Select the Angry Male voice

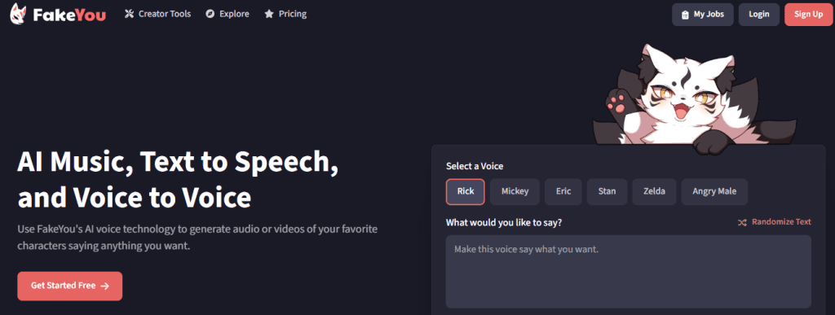tap(714, 192)
